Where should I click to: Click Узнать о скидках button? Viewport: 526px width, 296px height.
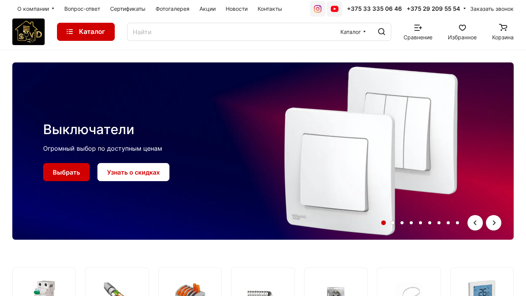(133, 172)
